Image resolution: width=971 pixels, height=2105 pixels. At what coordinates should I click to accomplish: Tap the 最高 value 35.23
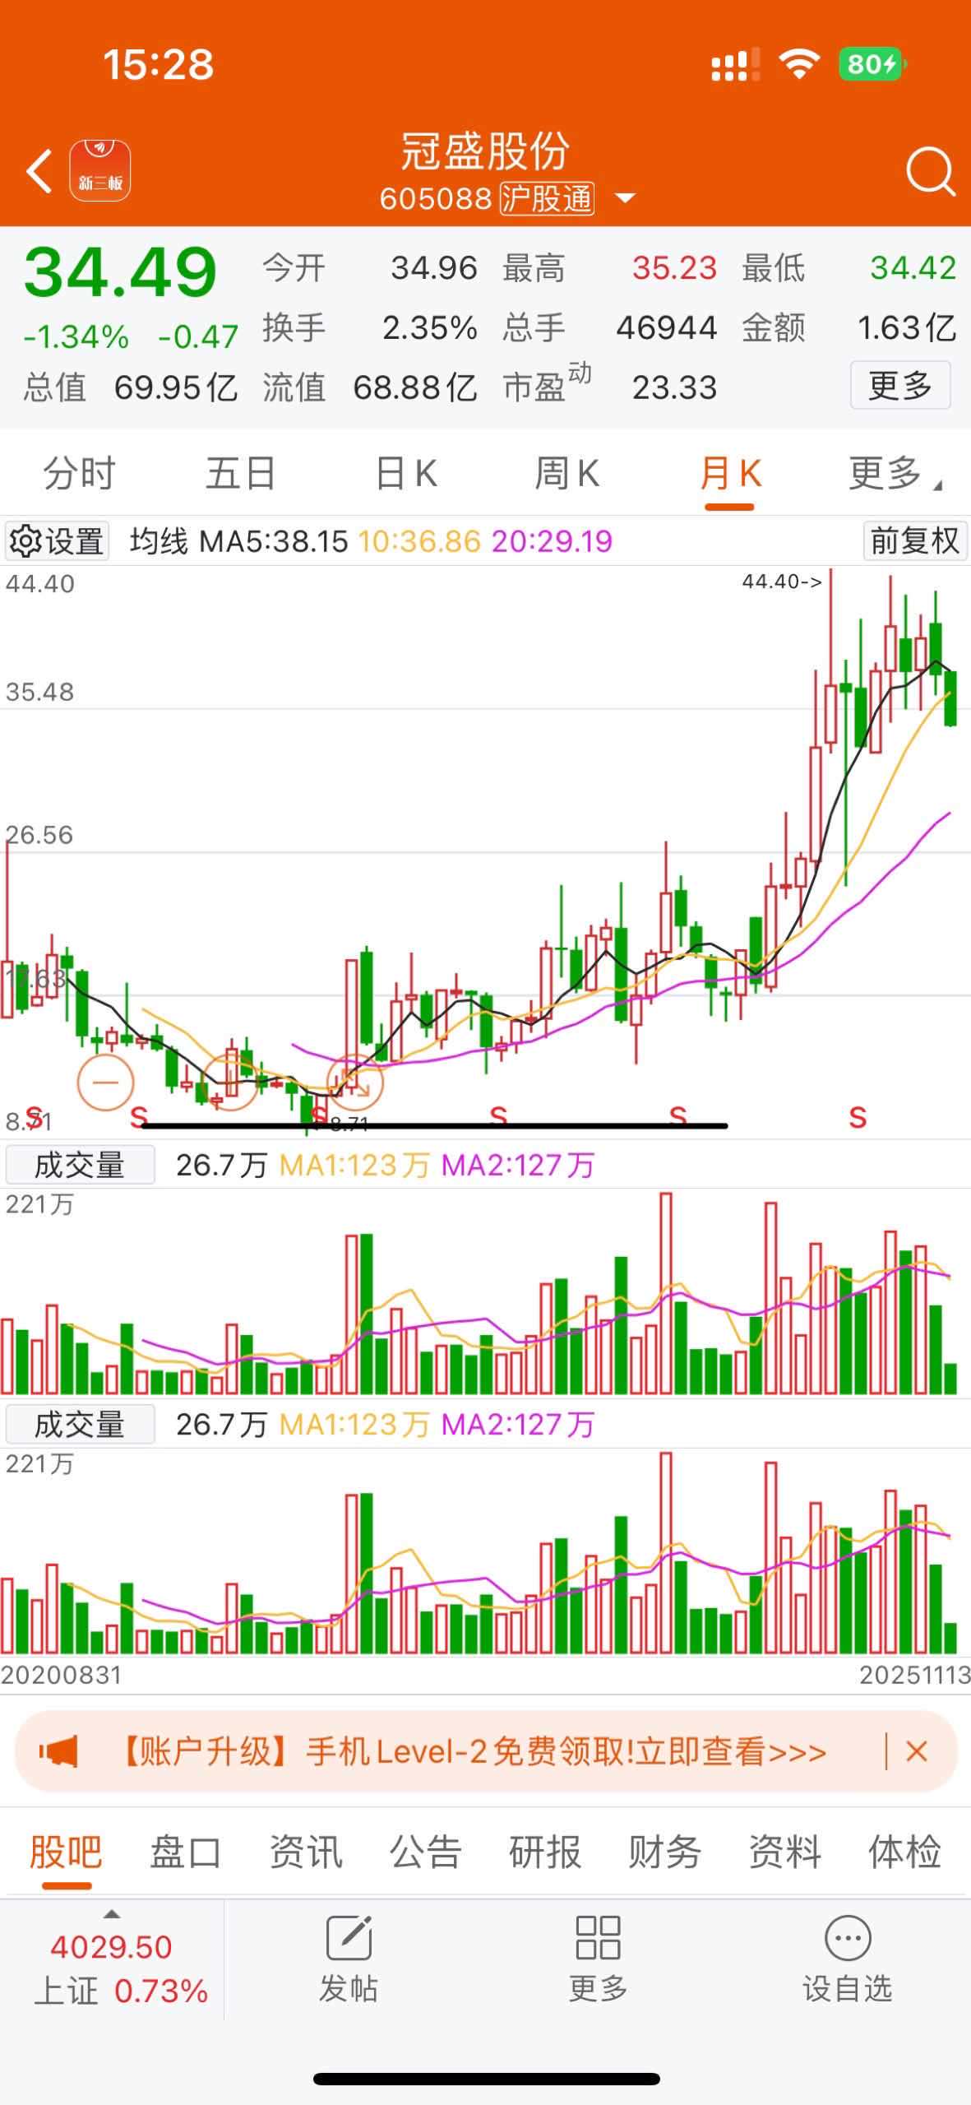674,268
